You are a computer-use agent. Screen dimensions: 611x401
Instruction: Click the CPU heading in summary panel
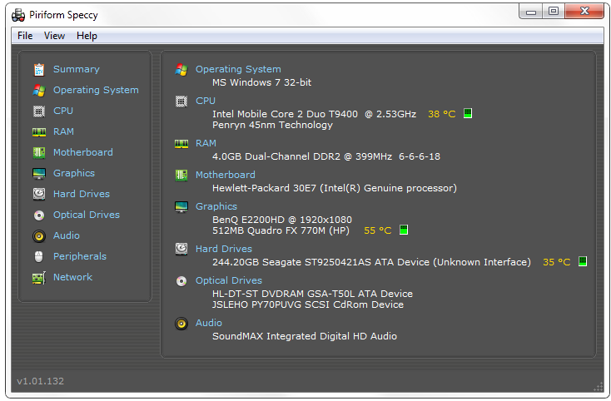click(206, 101)
